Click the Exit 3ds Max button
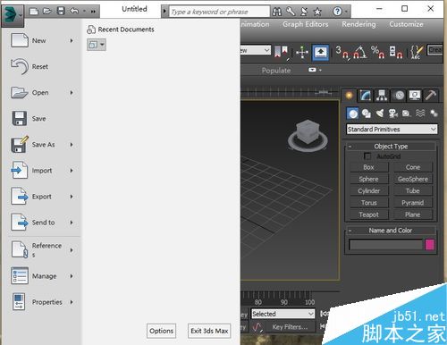The height and width of the screenshot is (345, 447). [209, 331]
